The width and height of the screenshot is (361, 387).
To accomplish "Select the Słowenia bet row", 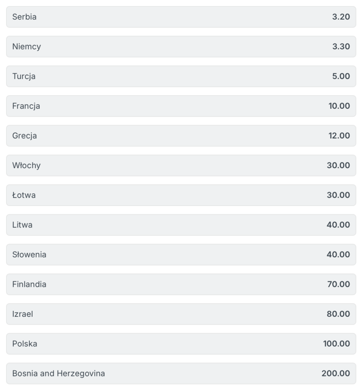I will (x=181, y=254).
